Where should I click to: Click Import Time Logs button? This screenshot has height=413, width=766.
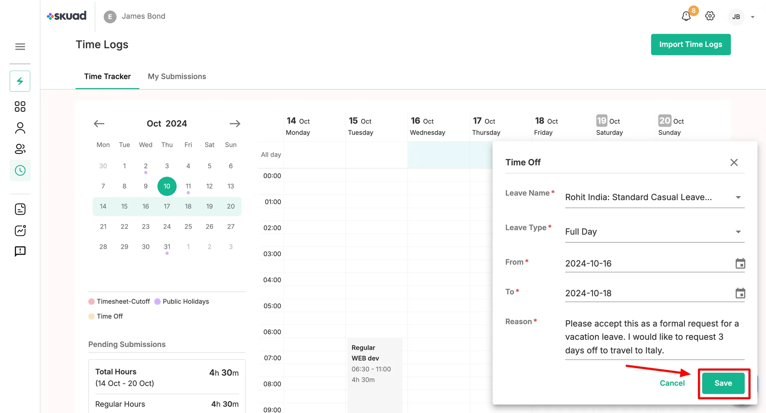690,44
